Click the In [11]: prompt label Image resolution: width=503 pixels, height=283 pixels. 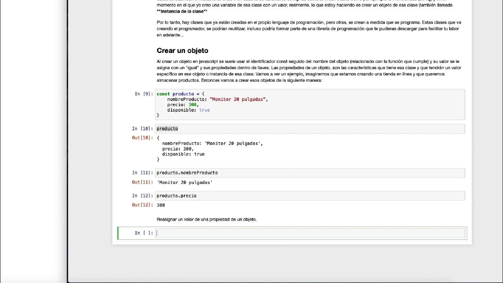point(142,173)
